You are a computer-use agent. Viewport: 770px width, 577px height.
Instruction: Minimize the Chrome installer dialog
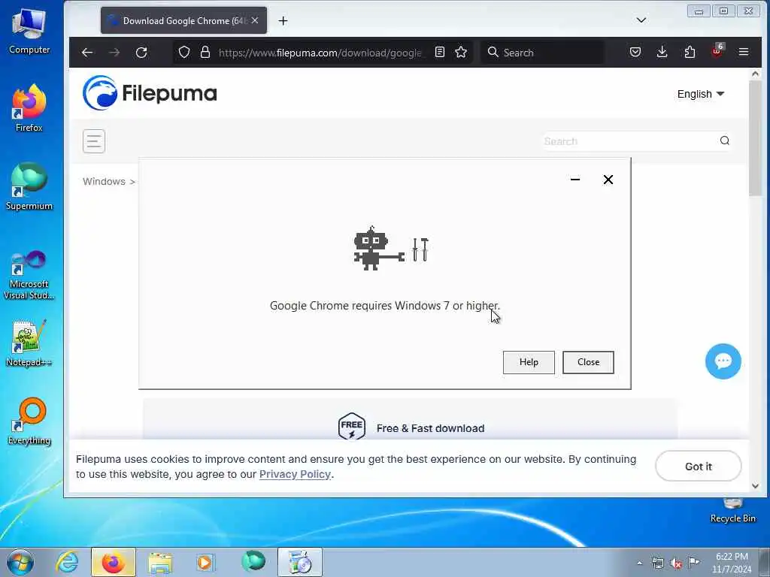point(575,180)
